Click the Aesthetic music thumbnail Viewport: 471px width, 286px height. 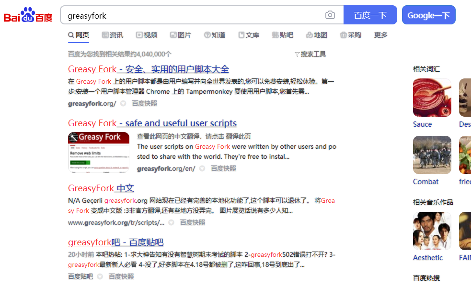point(432,231)
